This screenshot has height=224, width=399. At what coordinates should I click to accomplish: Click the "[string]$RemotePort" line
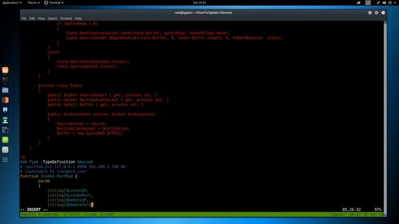[69, 205]
